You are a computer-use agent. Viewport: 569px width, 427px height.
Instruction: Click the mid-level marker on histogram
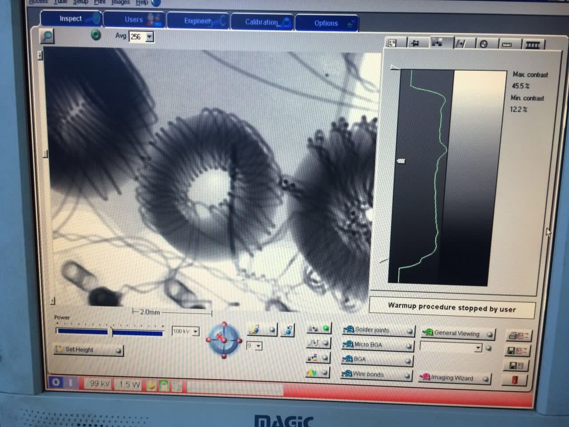[401, 161]
